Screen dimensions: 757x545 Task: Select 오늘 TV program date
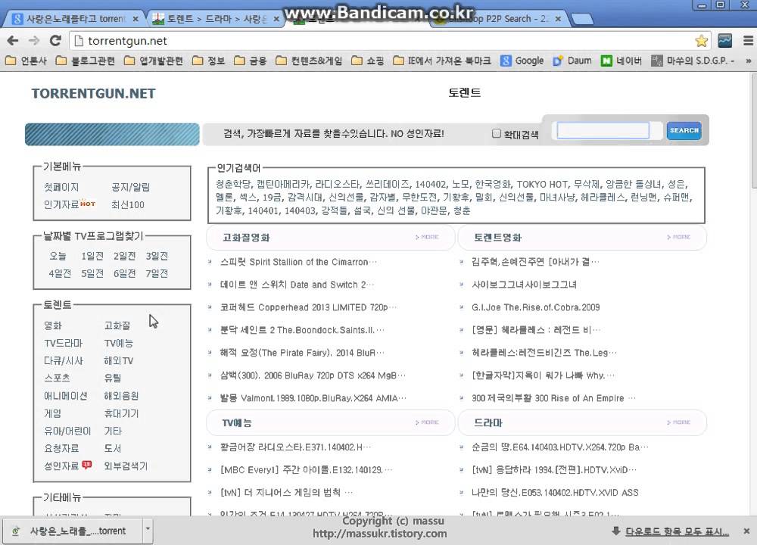click(58, 256)
